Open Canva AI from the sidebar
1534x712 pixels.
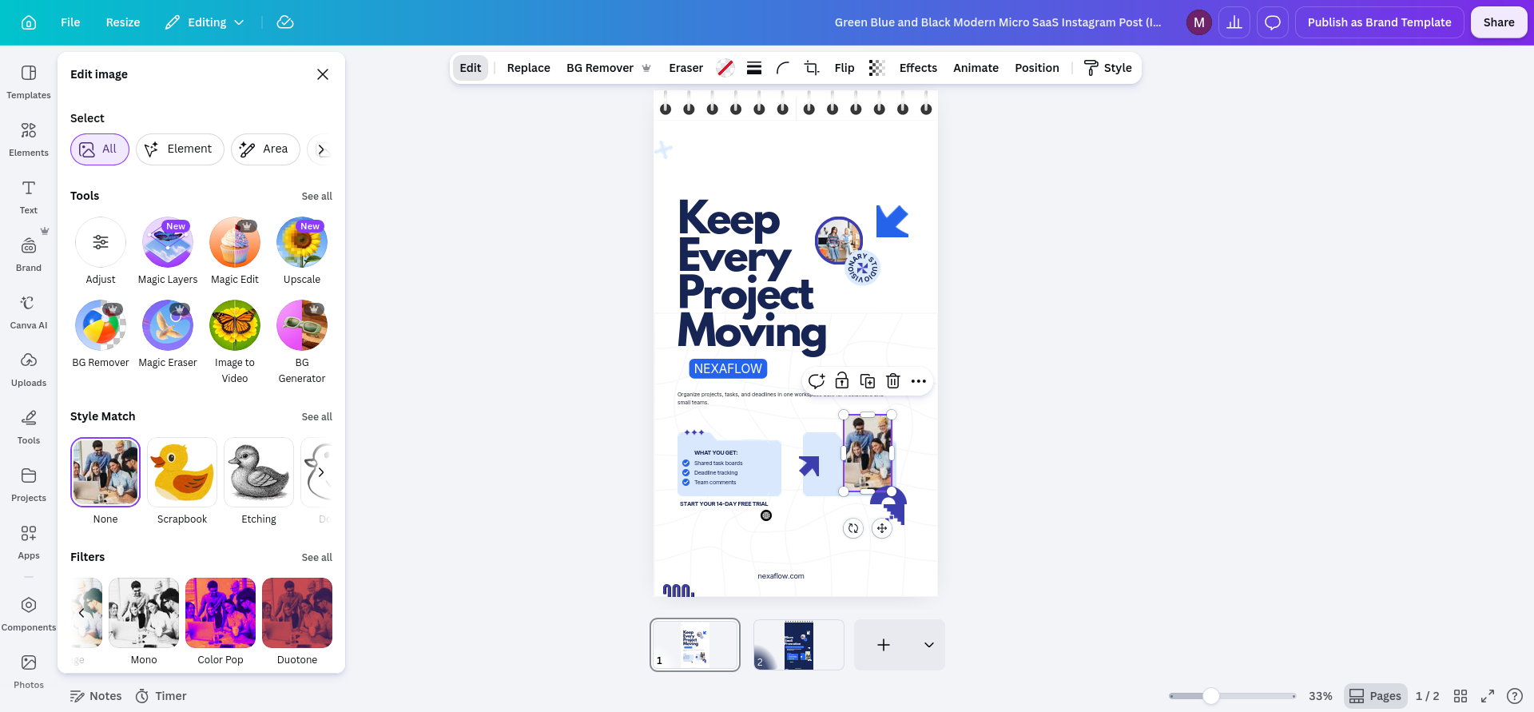[29, 312]
